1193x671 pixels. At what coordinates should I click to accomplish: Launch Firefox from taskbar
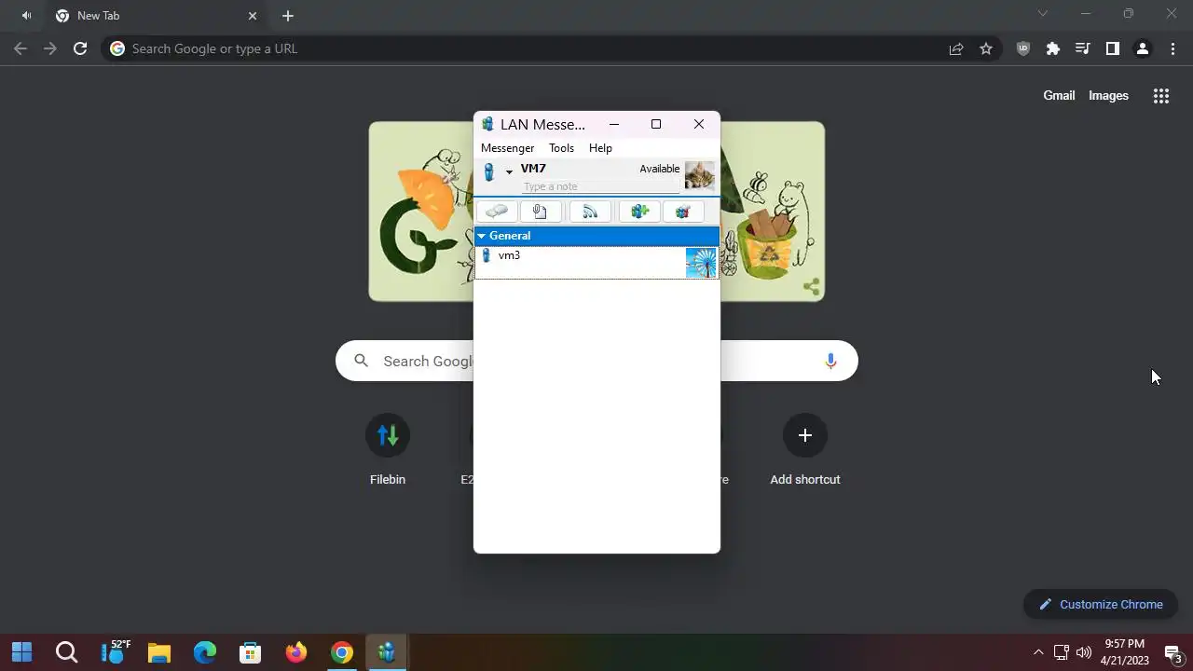coord(296,652)
